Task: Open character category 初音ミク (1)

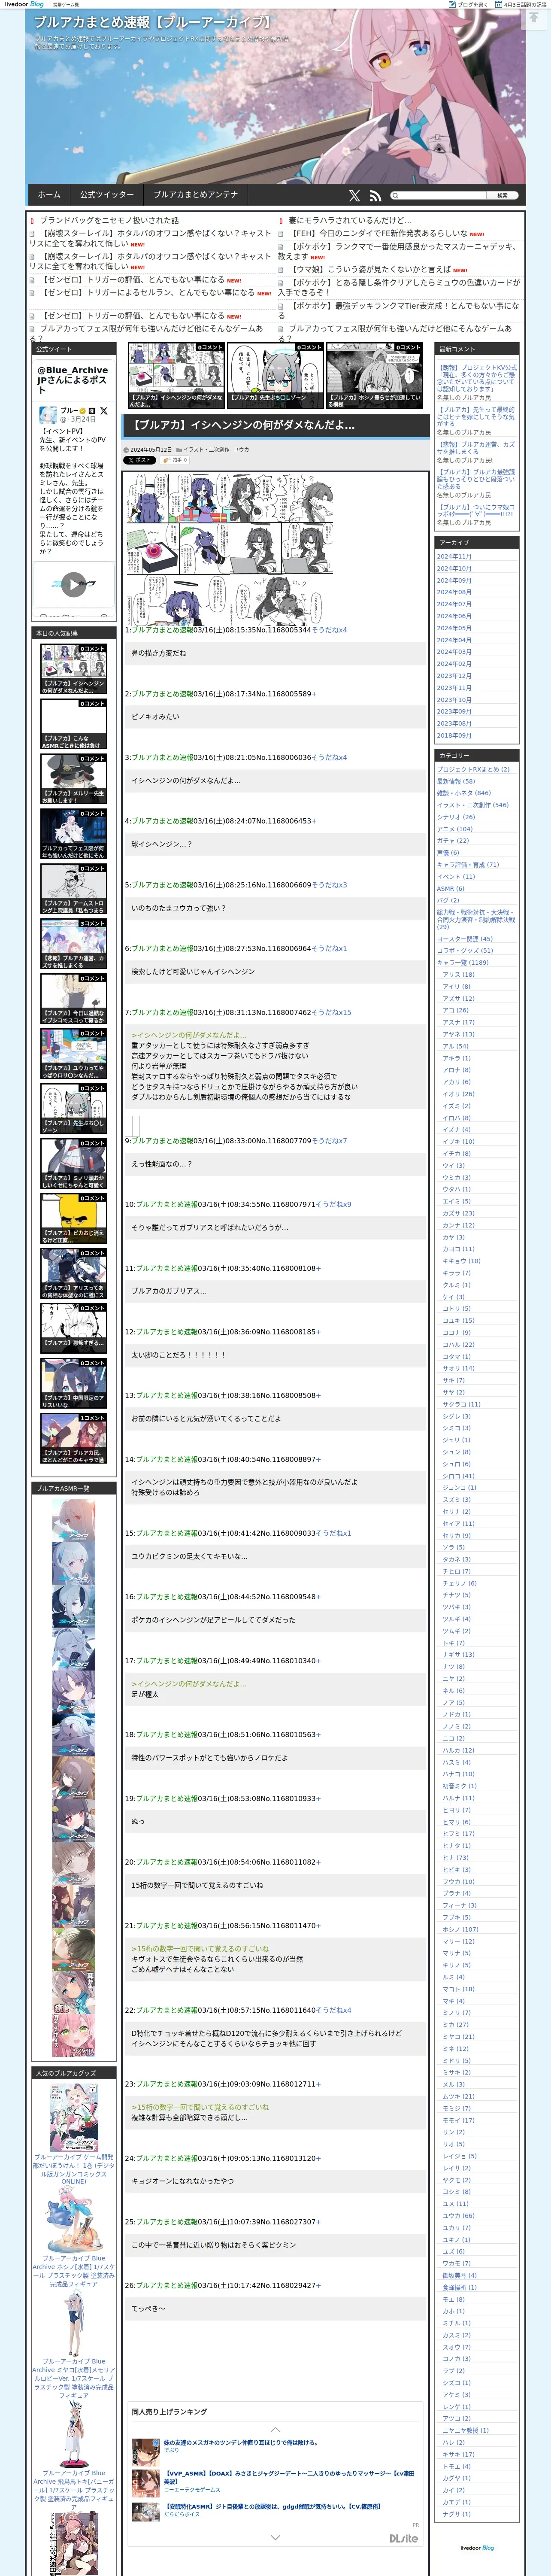Action: [459, 1786]
